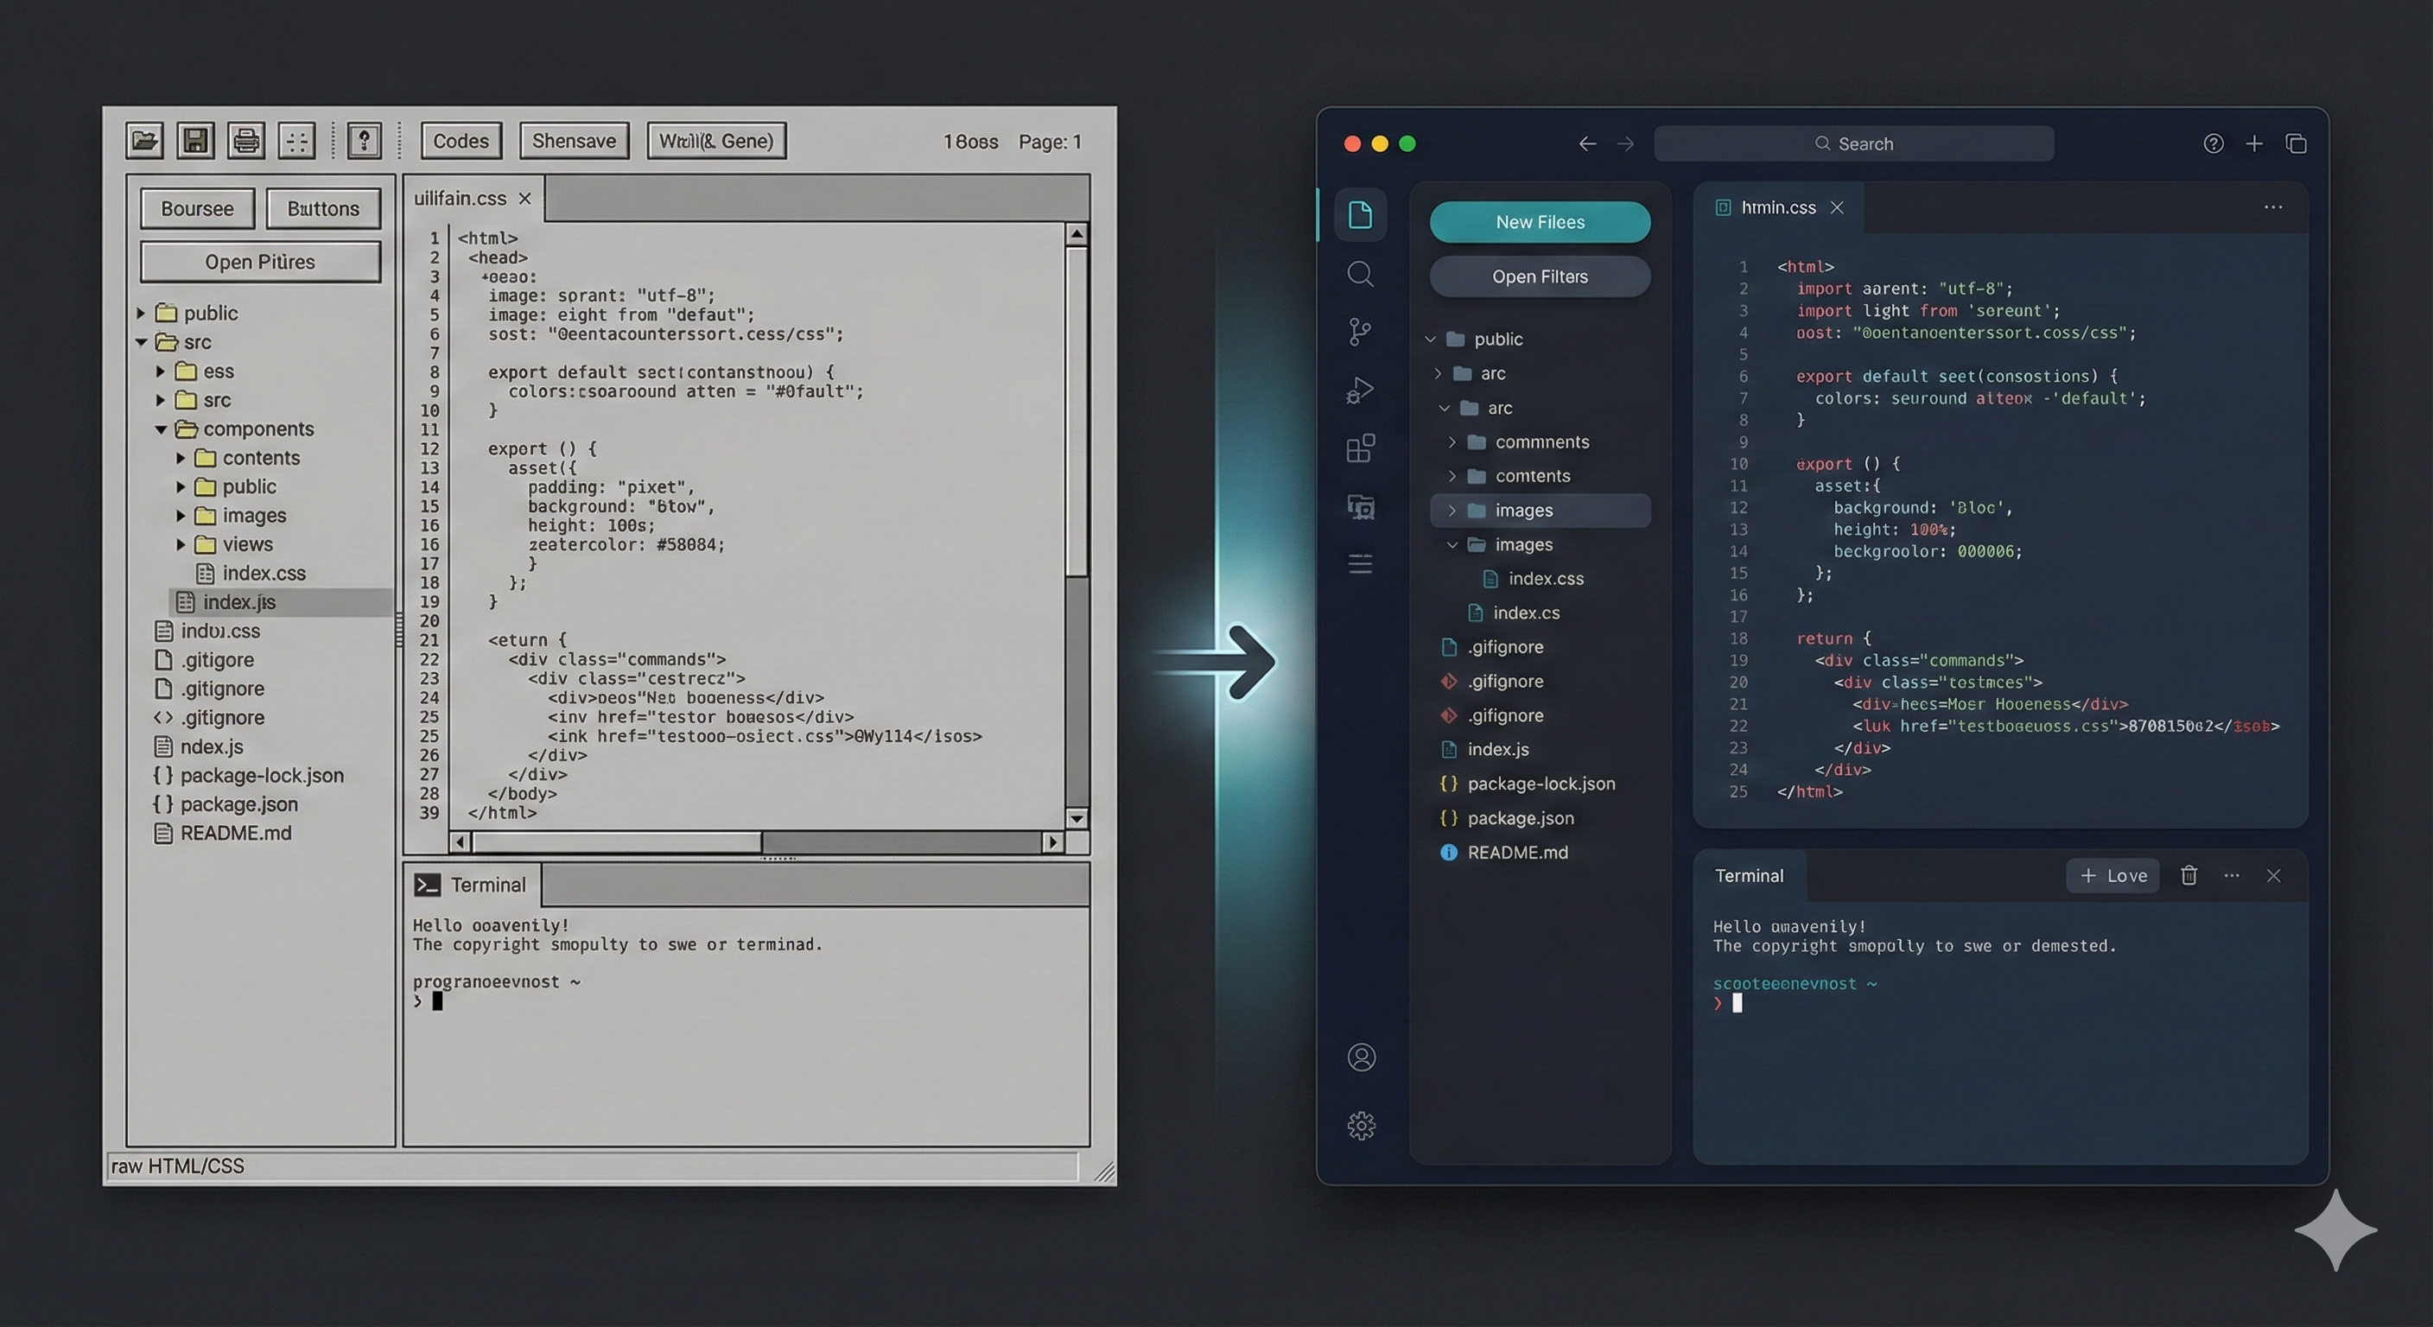Image resolution: width=2433 pixels, height=1327 pixels.
Task: Open Settings via the gear icon
Action: (x=1361, y=1126)
